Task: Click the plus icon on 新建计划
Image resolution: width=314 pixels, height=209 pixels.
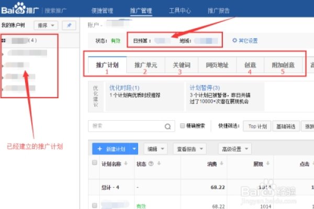Action: (x=99, y=149)
